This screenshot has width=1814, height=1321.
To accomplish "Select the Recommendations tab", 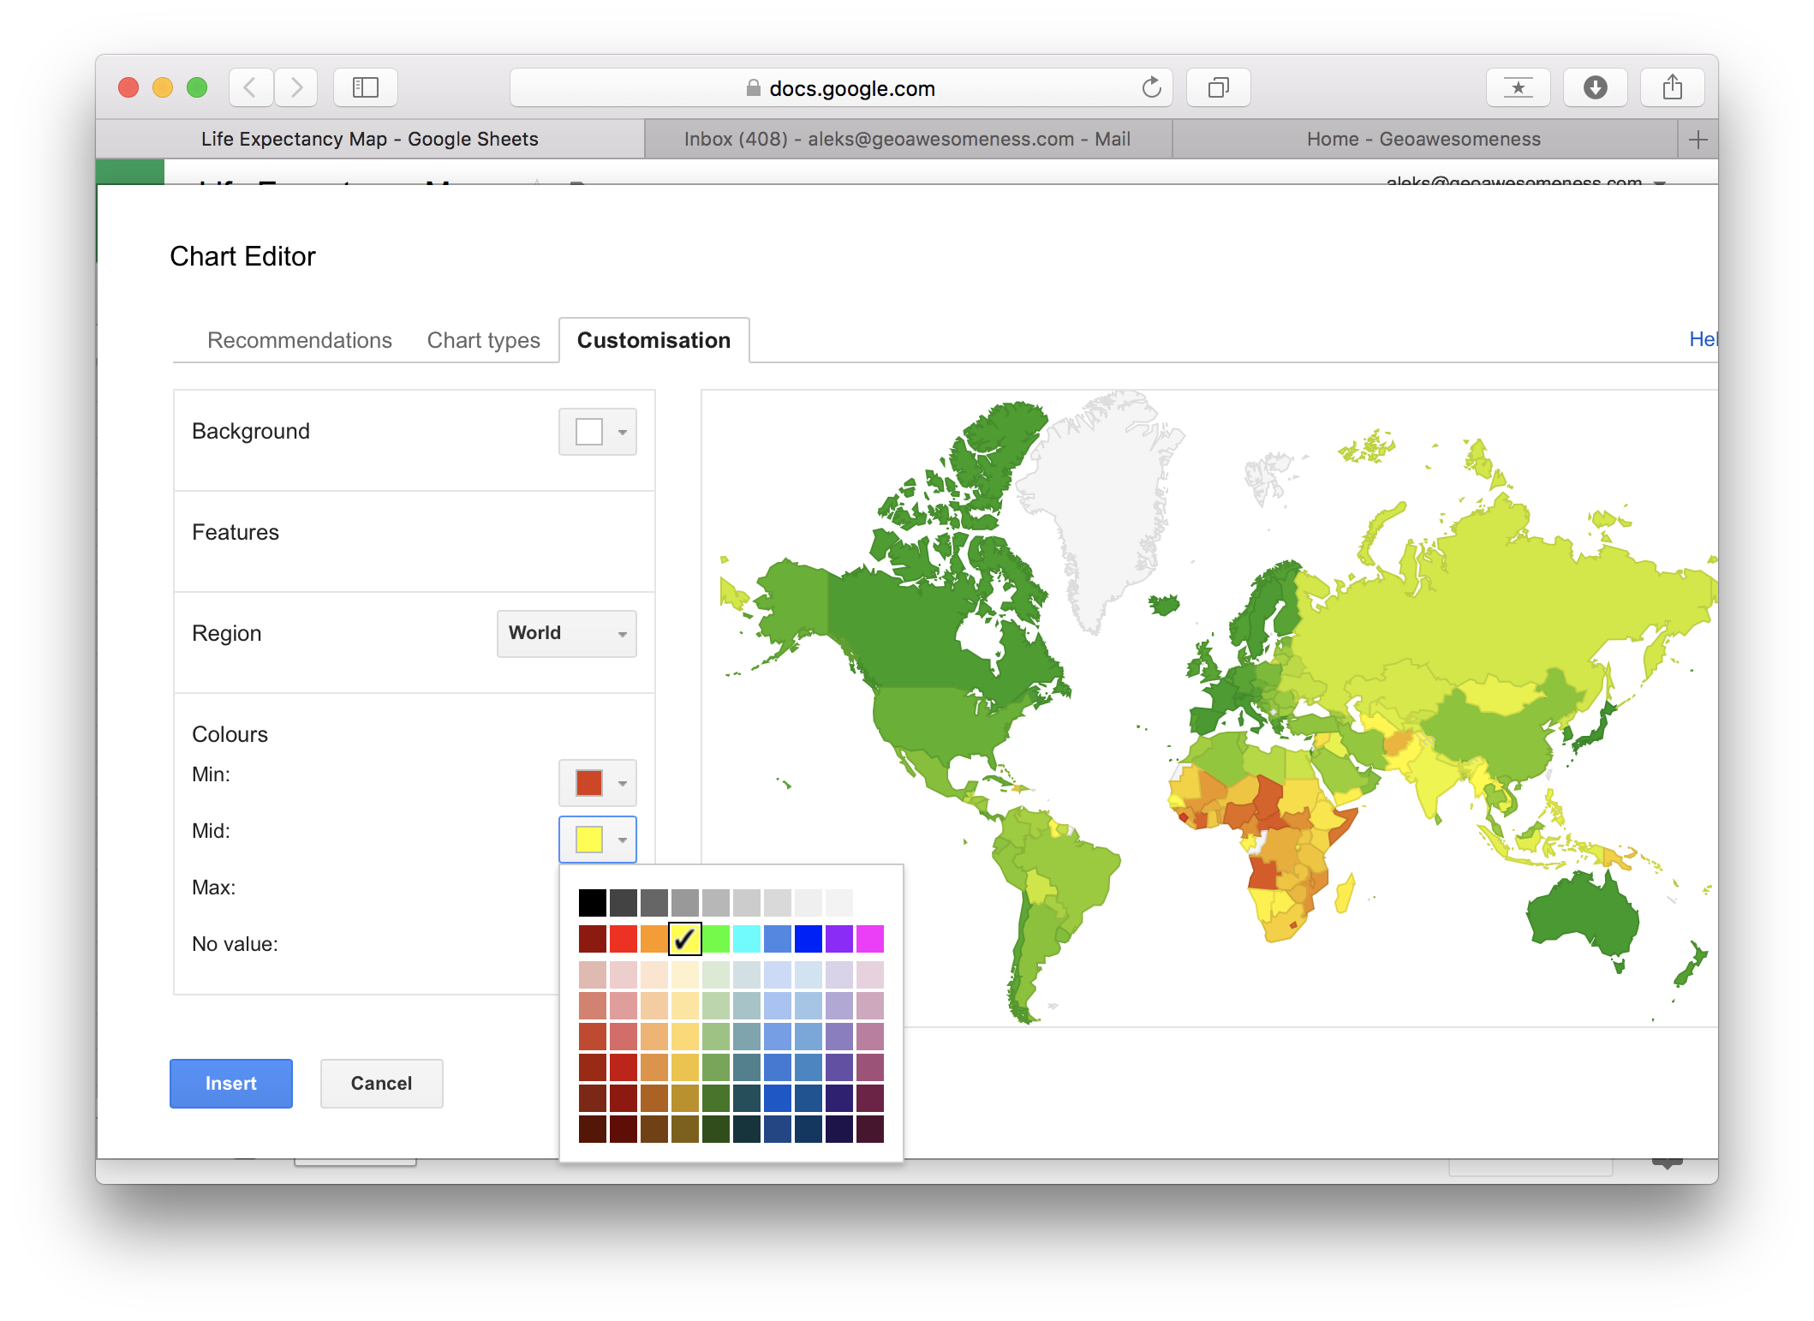I will (300, 339).
